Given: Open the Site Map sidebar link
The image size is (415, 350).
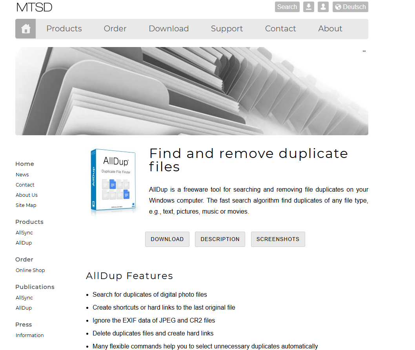Looking at the screenshot, I should pyautogui.click(x=26, y=205).
